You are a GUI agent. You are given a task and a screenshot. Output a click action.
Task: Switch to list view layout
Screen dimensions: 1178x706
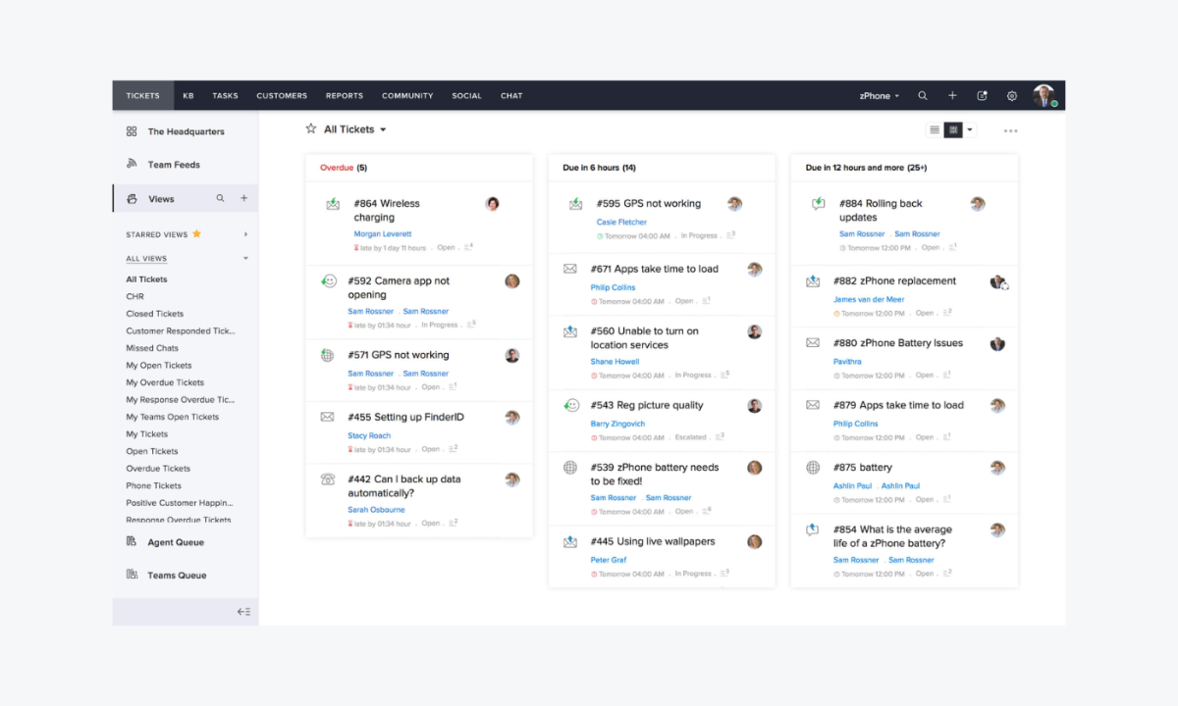click(x=935, y=129)
